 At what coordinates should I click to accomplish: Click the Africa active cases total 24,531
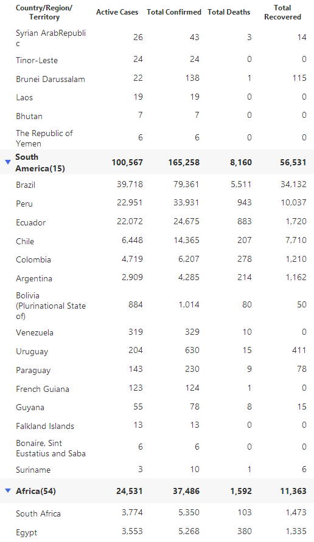pos(130,491)
